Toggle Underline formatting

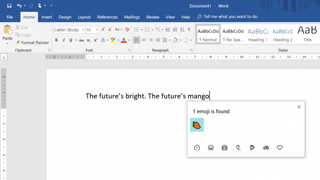(x=71, y=40)
